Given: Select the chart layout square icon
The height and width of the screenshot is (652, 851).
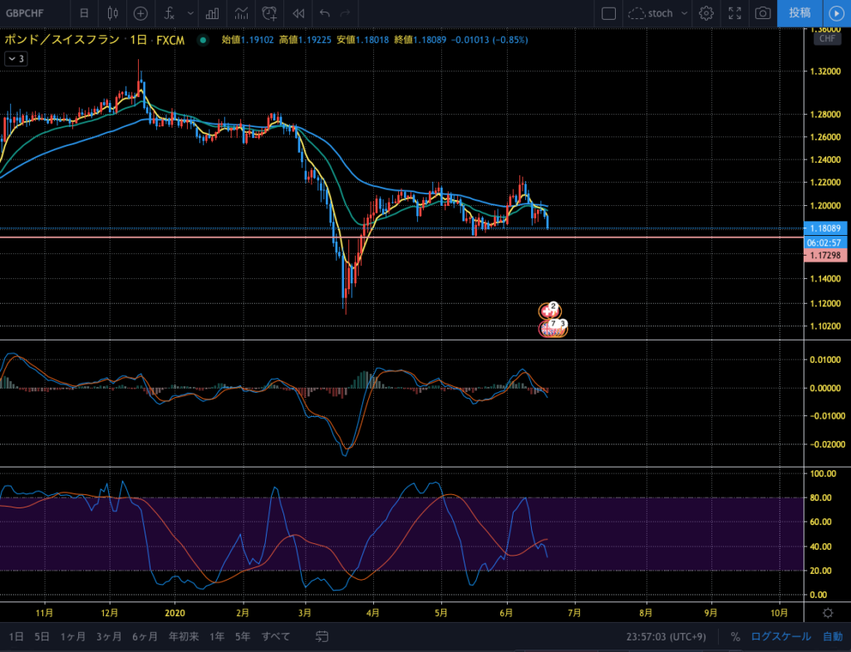Looking at the screenshot, I should (x=608, y=13).
